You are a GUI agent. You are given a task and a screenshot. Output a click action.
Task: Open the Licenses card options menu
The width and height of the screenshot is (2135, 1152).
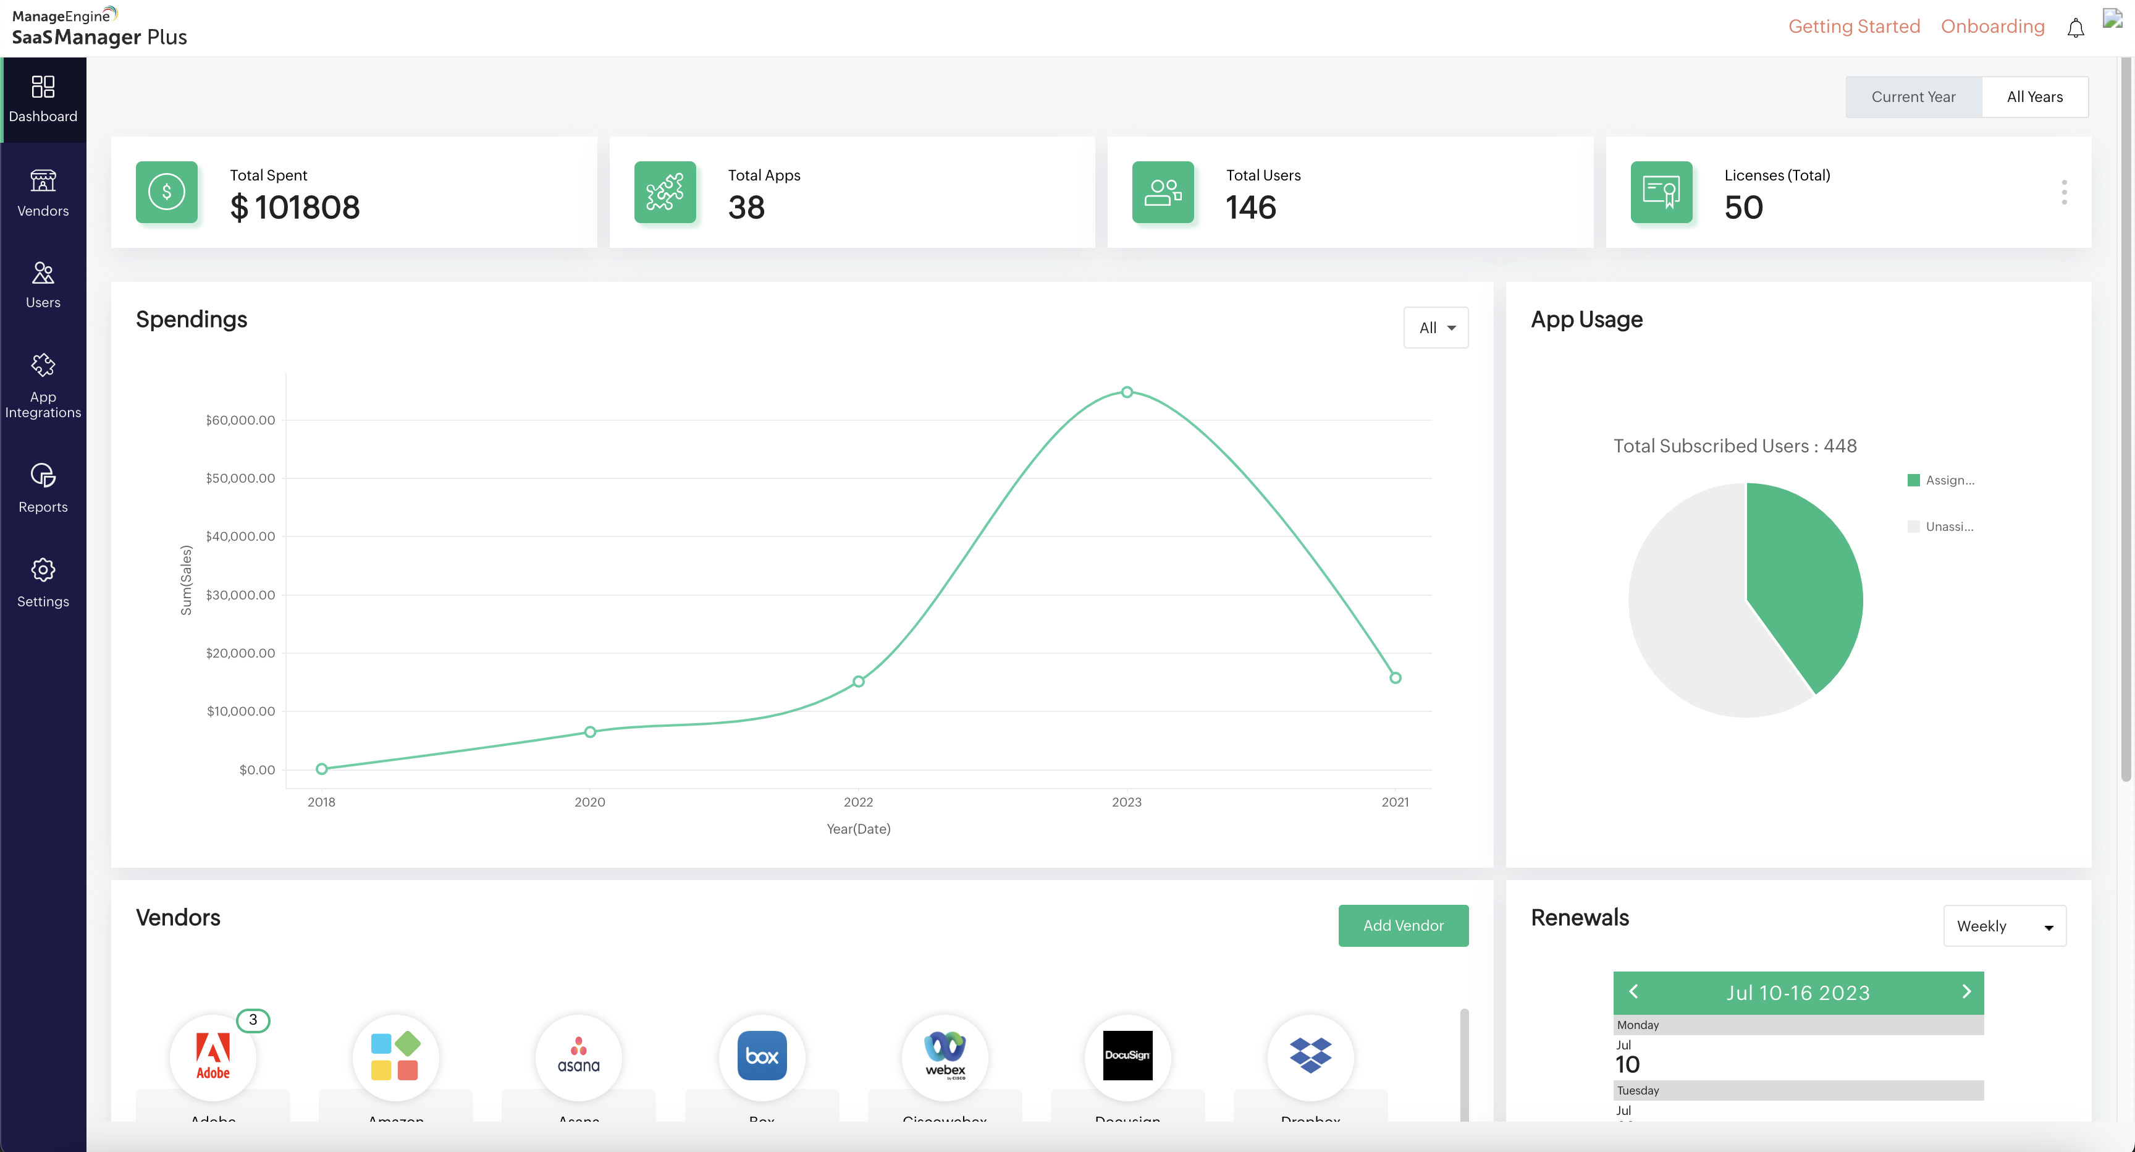(x=2065, y=192)
